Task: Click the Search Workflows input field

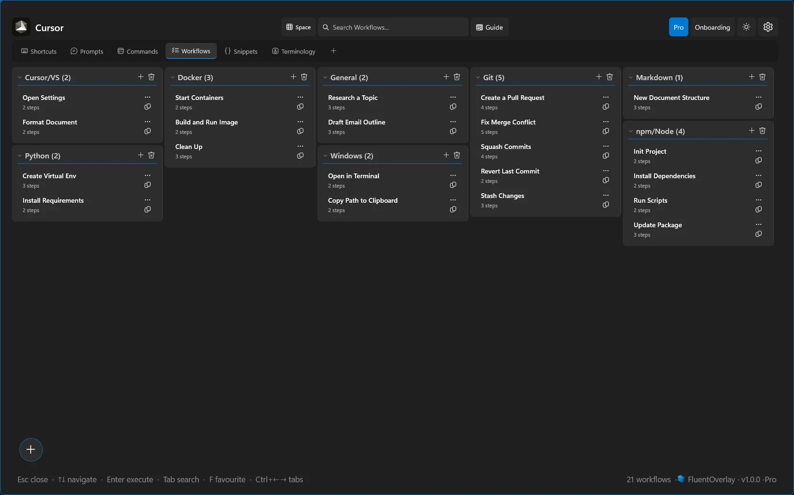Action: click(394, 27)
